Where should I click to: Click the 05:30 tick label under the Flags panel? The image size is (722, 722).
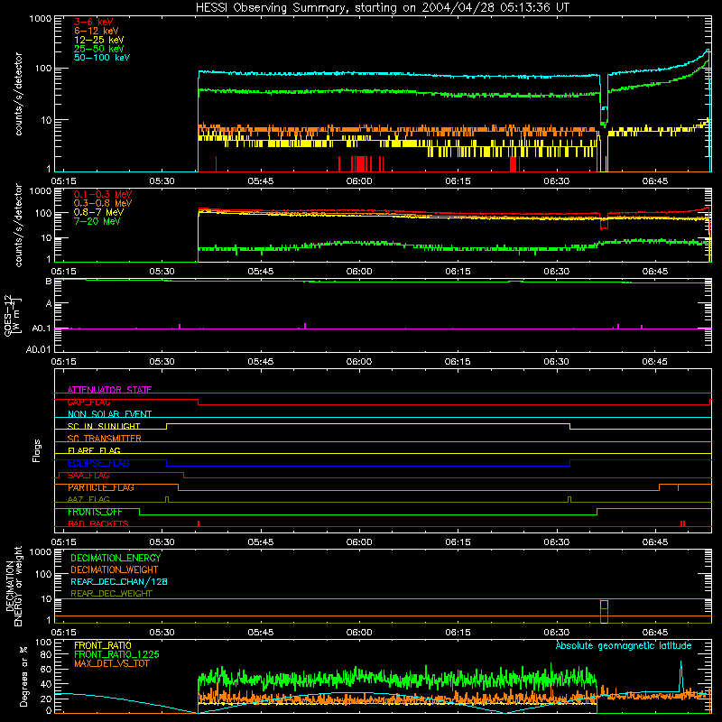(x=162, y=542)
